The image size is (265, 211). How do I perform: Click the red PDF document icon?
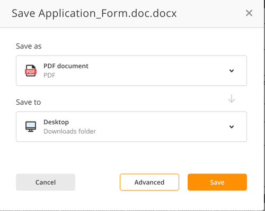click(x=31, y=71)
